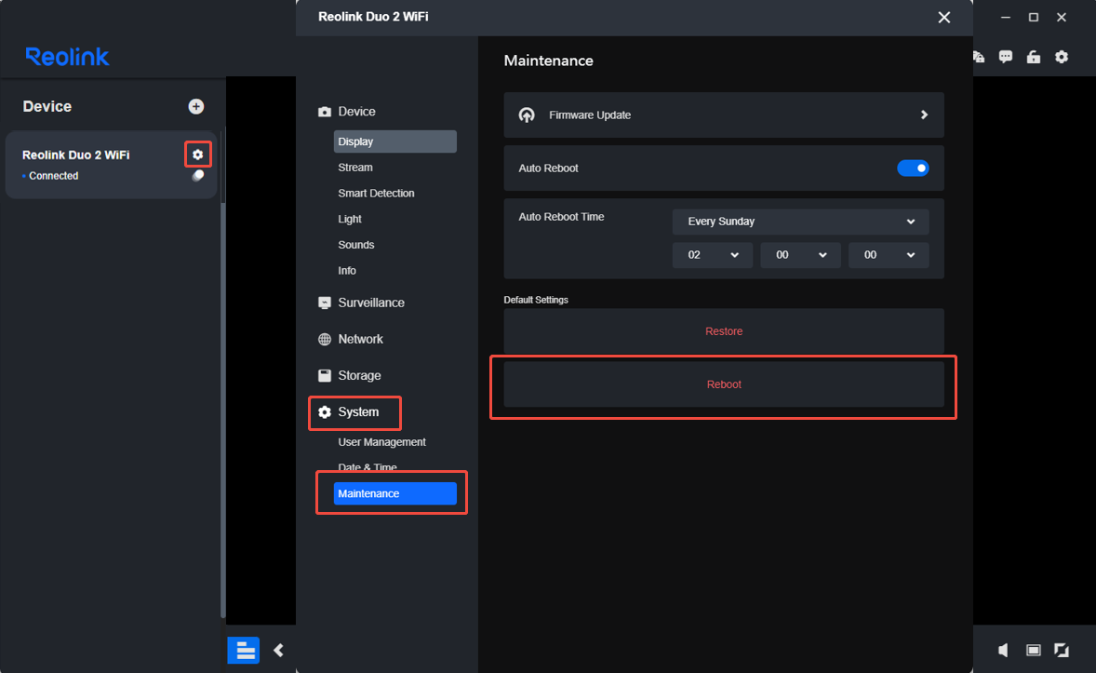Open the message bubble icon in top toolbar
The image size is (1096, 673).
click(x=1005, y=57)
